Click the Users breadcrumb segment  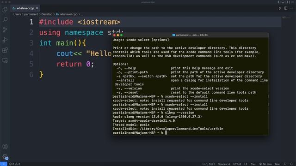pos(17,14)
